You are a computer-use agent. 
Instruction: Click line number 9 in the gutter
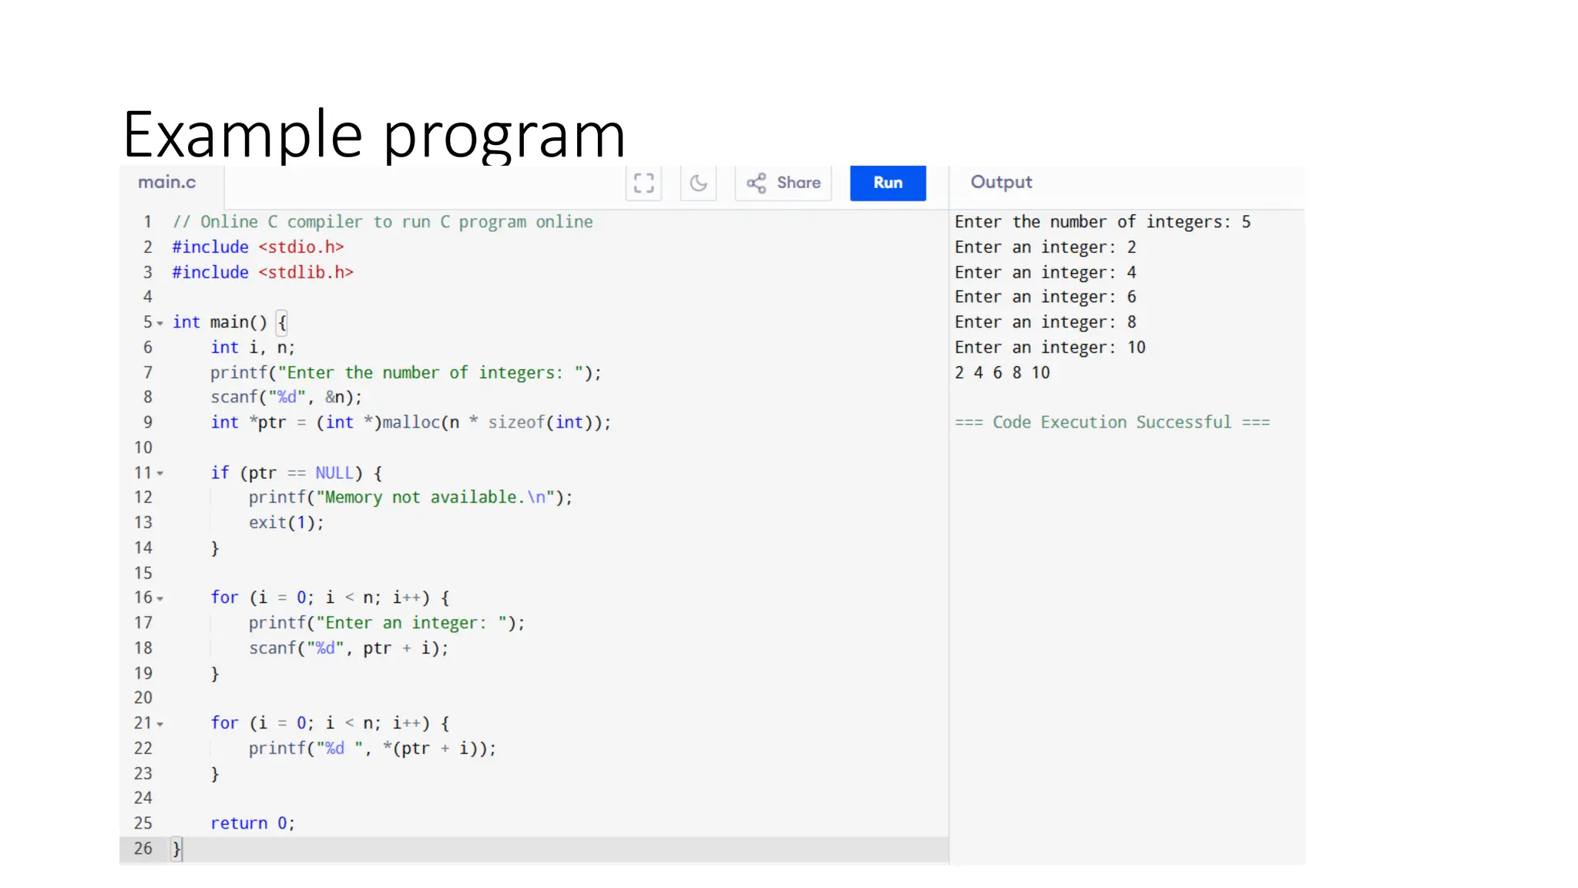click(147, 422)
